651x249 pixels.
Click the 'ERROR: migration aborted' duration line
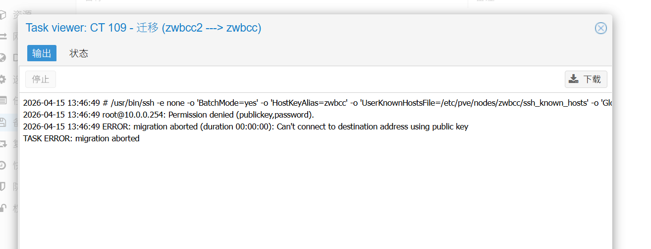point(245,126)
